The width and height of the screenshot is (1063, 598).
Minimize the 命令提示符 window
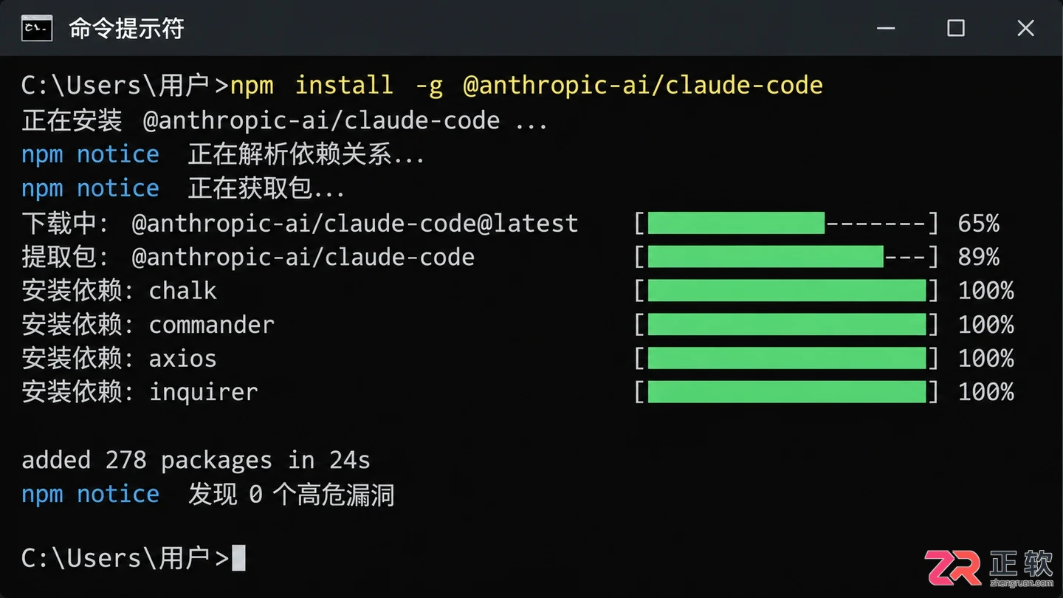pos(886,28)
